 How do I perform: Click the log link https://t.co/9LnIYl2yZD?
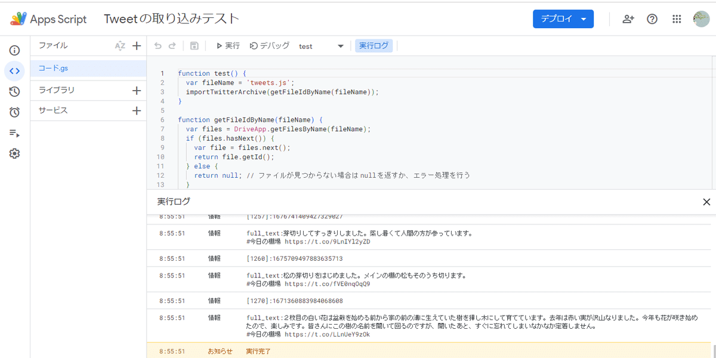click(x=327, y=242)
